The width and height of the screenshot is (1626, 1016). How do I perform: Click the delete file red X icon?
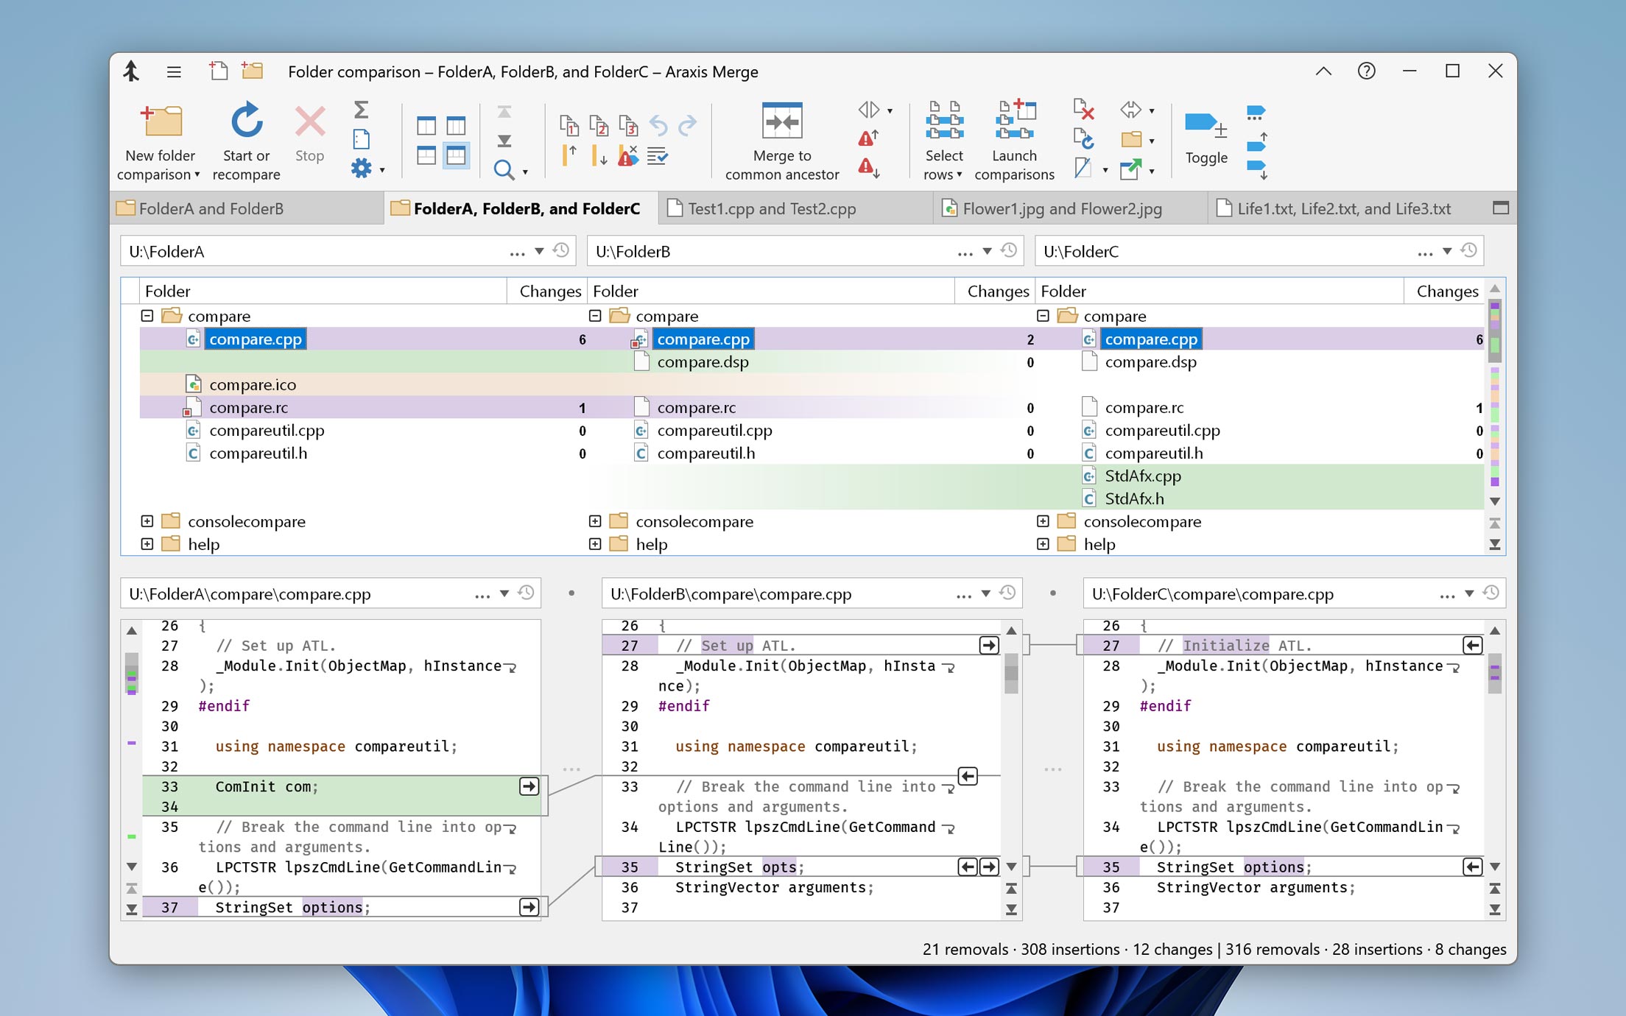1083,110
